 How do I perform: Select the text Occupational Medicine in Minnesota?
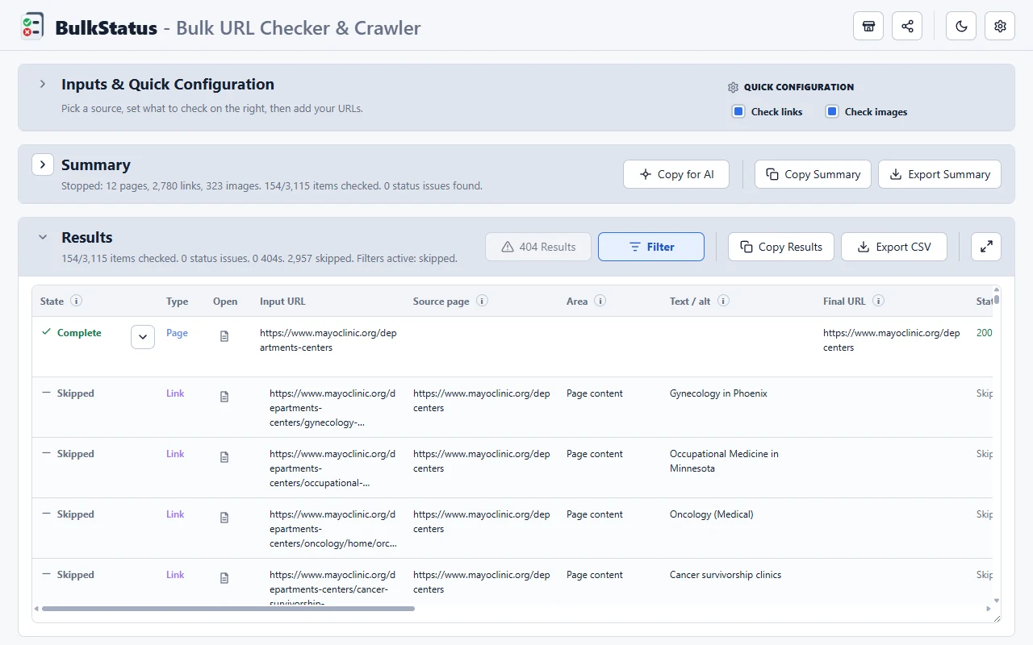(x=724, y=461)
